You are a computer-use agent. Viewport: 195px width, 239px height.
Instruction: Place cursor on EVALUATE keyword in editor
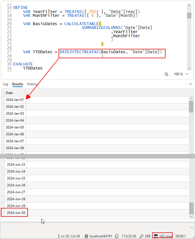coord(23,64)
